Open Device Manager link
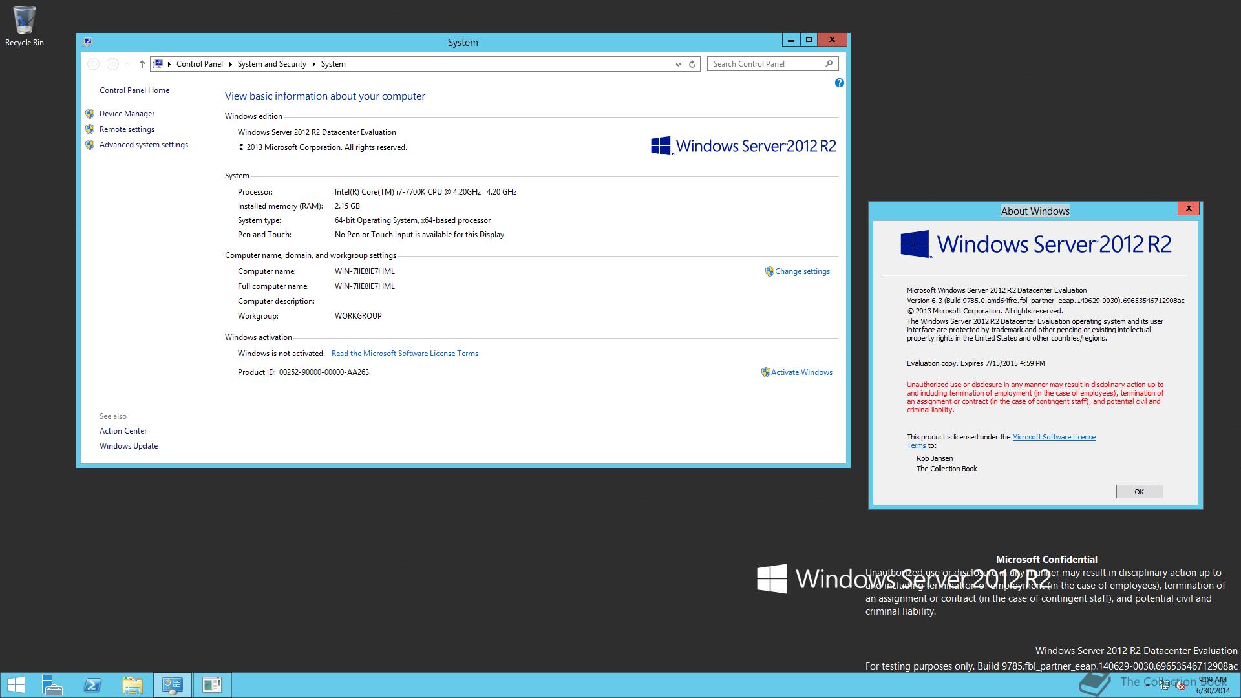Screen dimensions: 1241x698 coord(127,114)
